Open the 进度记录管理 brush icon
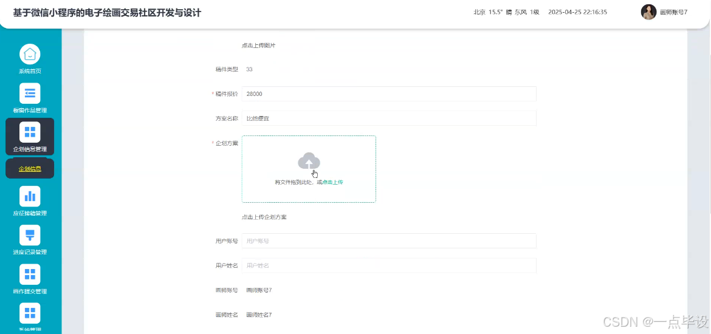This screenshot has height=334, width=711. pyautogui.click(x=30, y=235)
